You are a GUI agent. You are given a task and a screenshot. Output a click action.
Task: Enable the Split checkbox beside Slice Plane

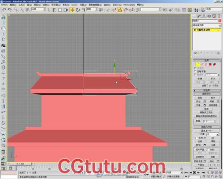[x=208, y=150]
